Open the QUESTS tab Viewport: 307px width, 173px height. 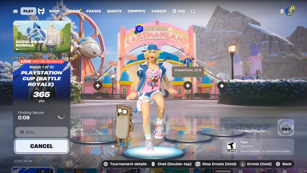coord(114,11)
